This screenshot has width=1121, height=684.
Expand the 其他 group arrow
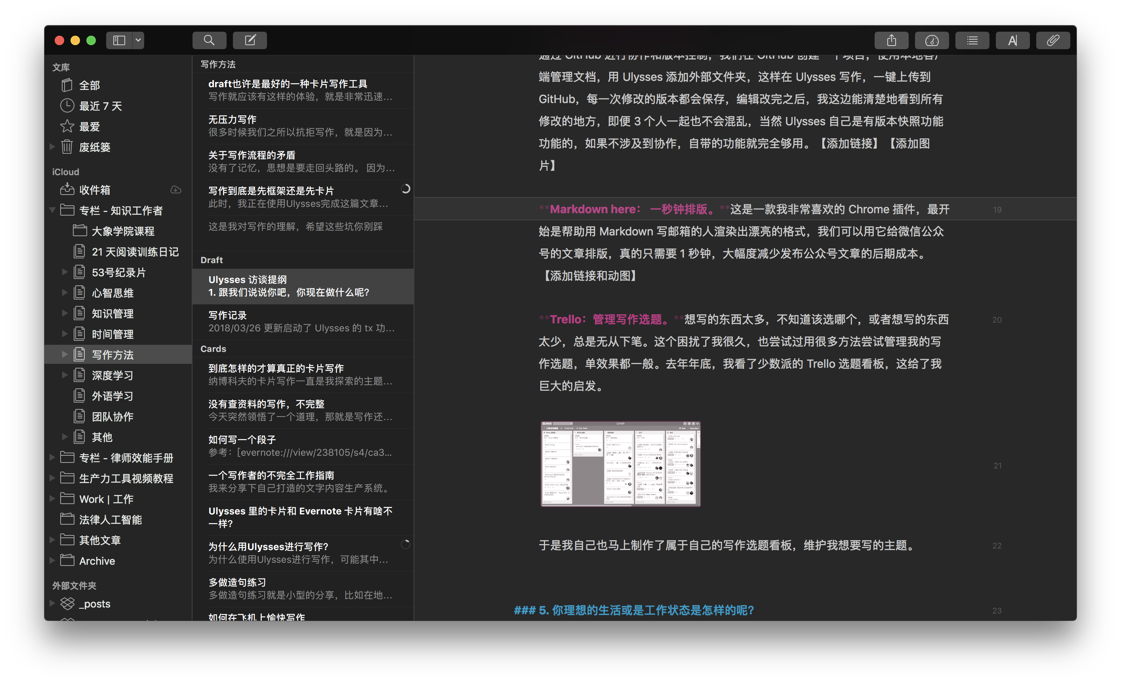coord(65,437)
